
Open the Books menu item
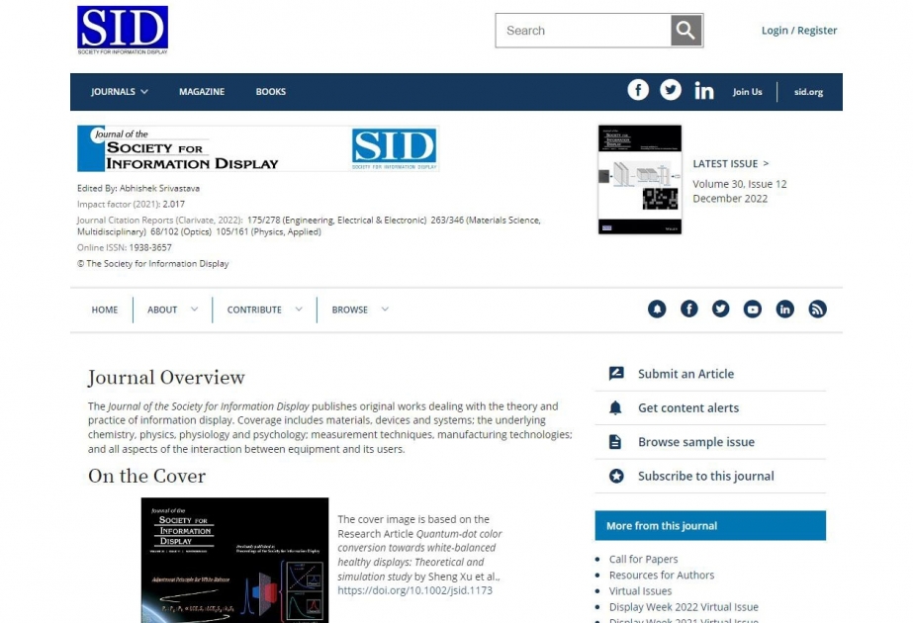coord(271,91)
